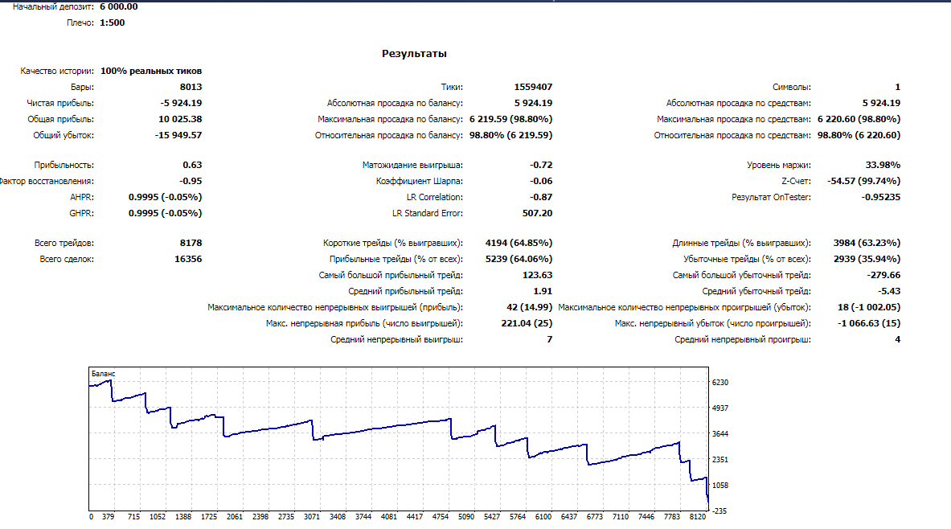951x529 pixels.
Task: Select Символы value 1
Action: [x=898, y=87]
